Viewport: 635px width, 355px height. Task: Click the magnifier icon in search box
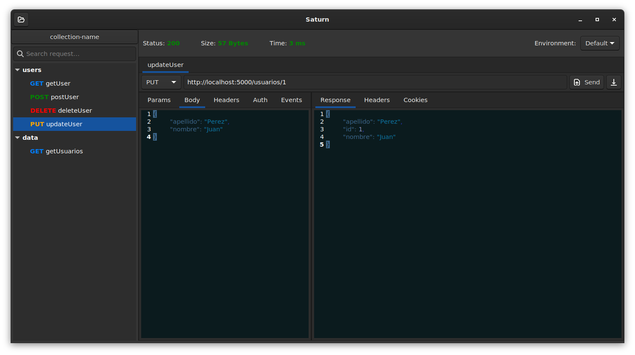(x=20, y=54)
